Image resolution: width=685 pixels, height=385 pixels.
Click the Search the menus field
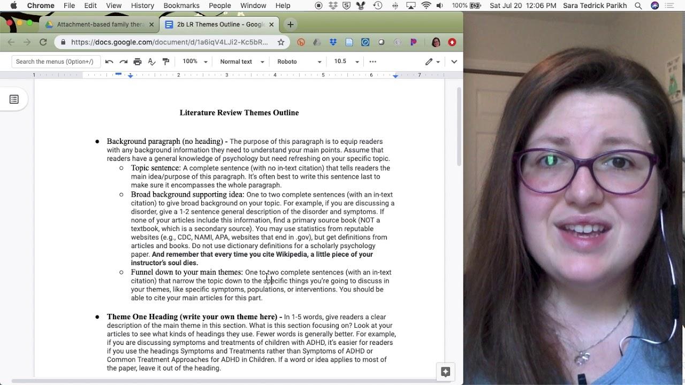[56, 61]
